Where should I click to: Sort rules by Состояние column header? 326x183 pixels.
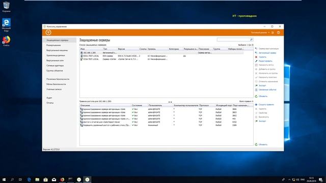pyautogui.click(x=139, y=105)
